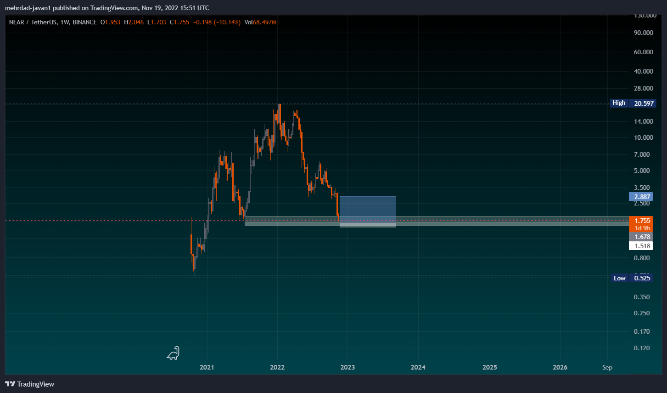Click the 14.000 price scale value

(644, 121)
